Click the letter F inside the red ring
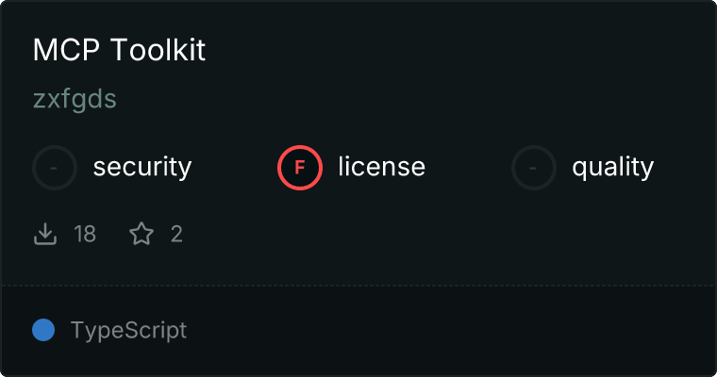 click(300, 168)
